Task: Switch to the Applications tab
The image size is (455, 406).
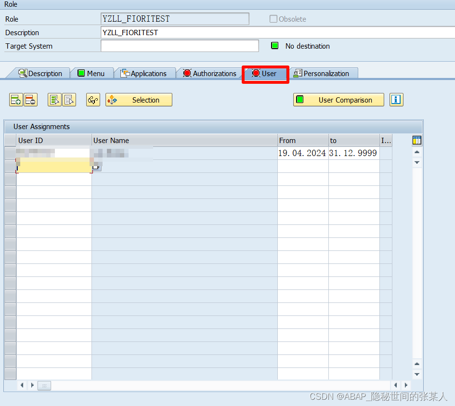Action: pos(144,73)
